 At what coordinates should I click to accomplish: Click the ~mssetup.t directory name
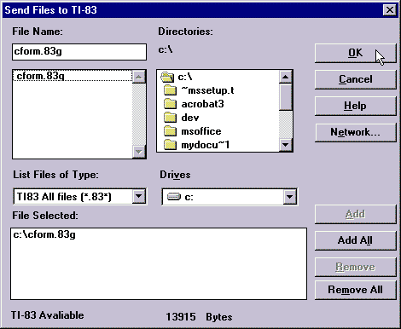(207, 90)
